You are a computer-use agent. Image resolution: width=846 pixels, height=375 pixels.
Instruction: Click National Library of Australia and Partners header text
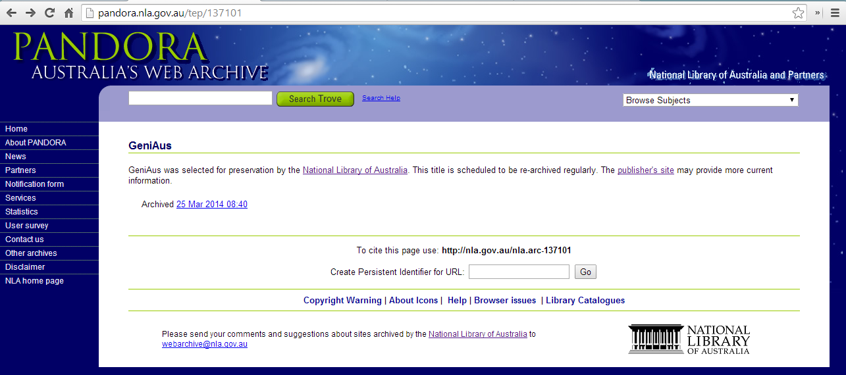point(737,75)
